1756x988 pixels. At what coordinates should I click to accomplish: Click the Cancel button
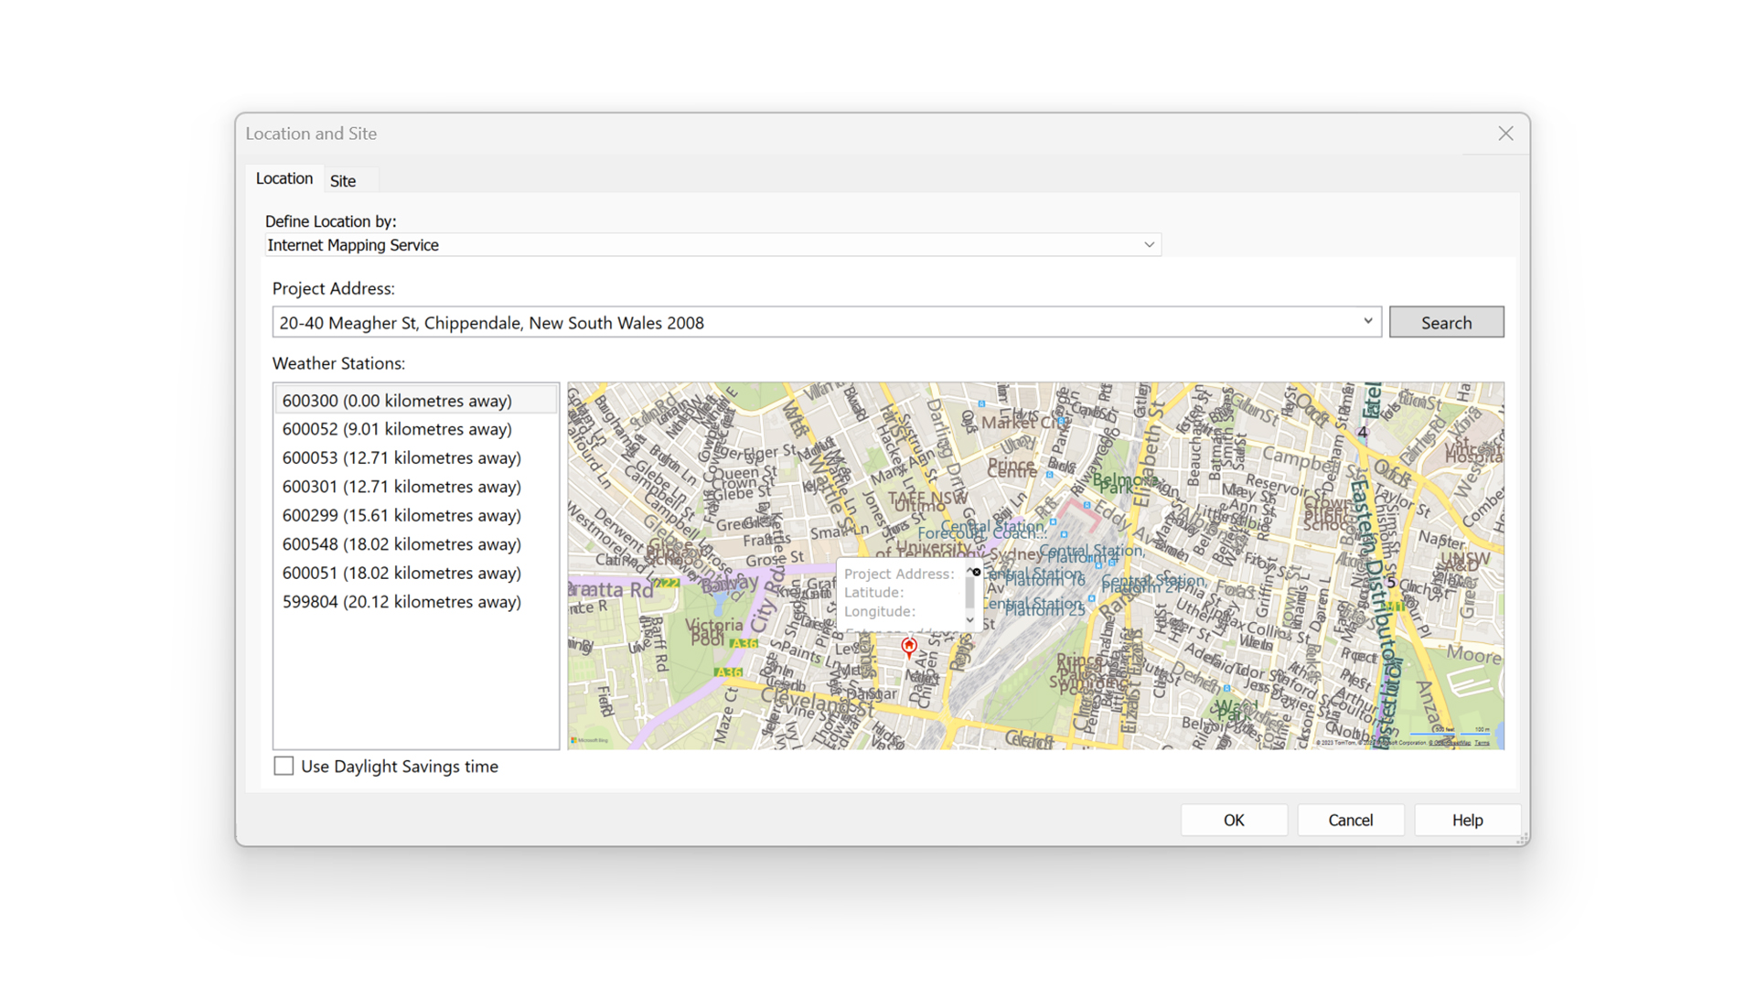(x=1350, y=821)
